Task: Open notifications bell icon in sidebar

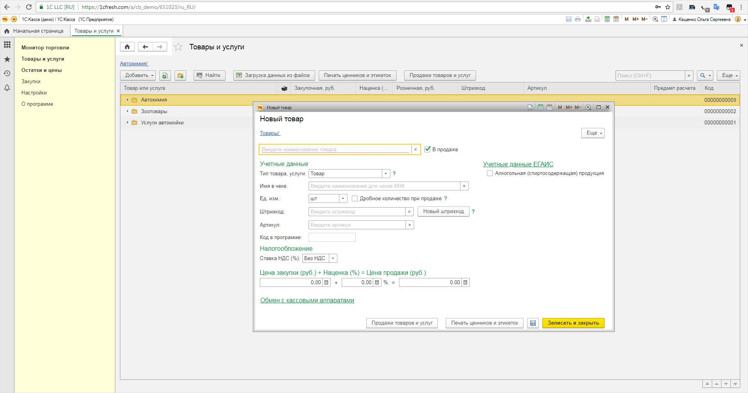Action: click(7, 88)
